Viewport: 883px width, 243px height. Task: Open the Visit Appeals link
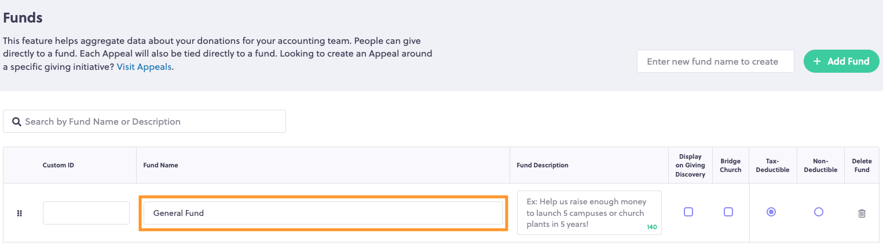pyautogui.click(x=144, y=66)
